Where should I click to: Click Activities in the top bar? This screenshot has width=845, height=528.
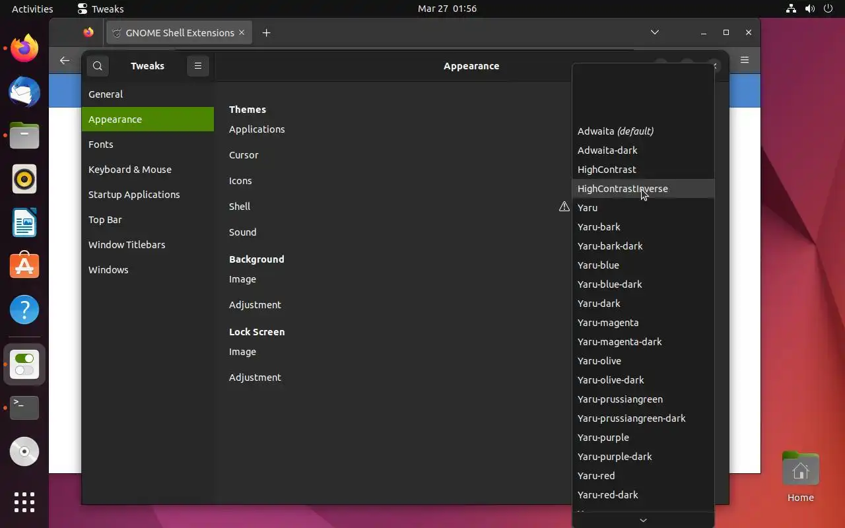click(x=32, y=9)
